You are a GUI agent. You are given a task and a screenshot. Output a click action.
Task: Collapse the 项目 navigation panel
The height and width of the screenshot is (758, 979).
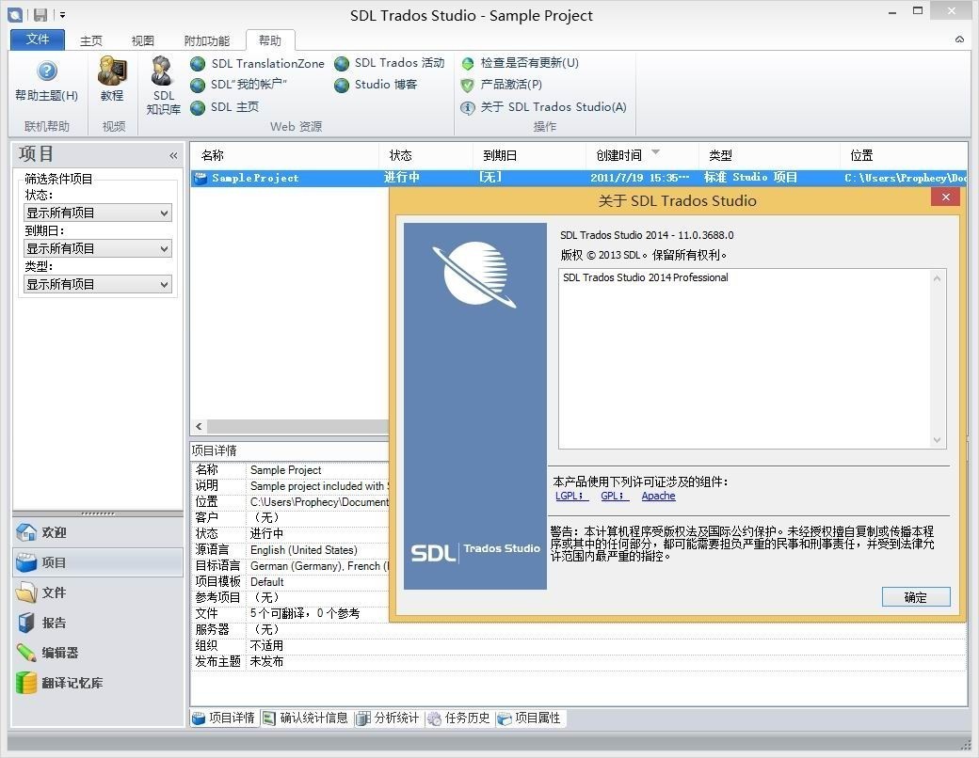click(x=173, y=155)
